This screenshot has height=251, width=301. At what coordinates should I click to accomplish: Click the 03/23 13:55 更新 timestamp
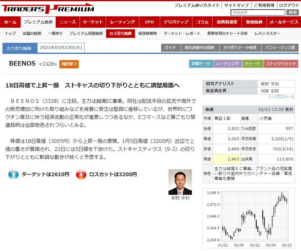275,109
